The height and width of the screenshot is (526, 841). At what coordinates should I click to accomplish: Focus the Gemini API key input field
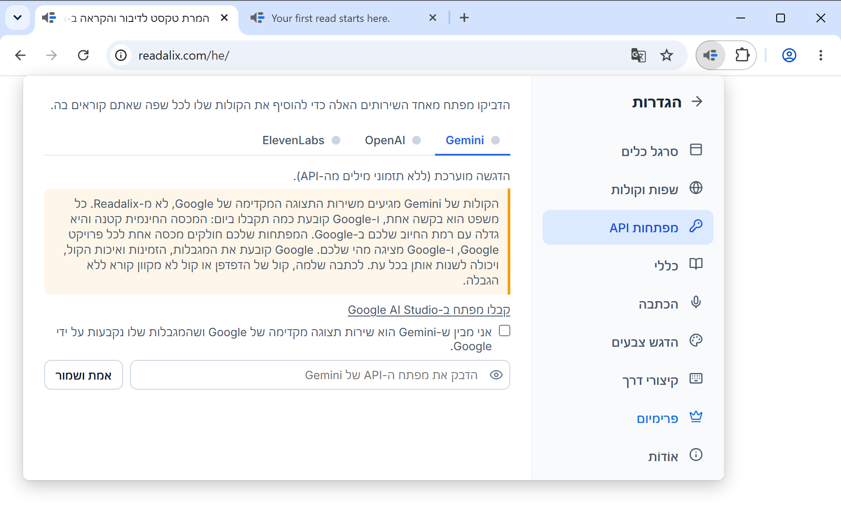tap(320, 375)
